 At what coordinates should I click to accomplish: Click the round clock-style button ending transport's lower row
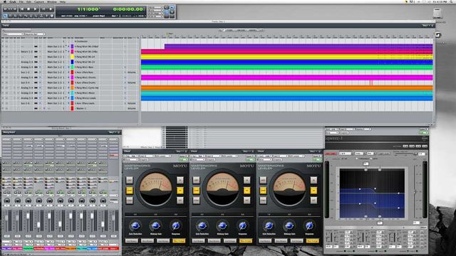pyautogui.click(x=52, y=16)
